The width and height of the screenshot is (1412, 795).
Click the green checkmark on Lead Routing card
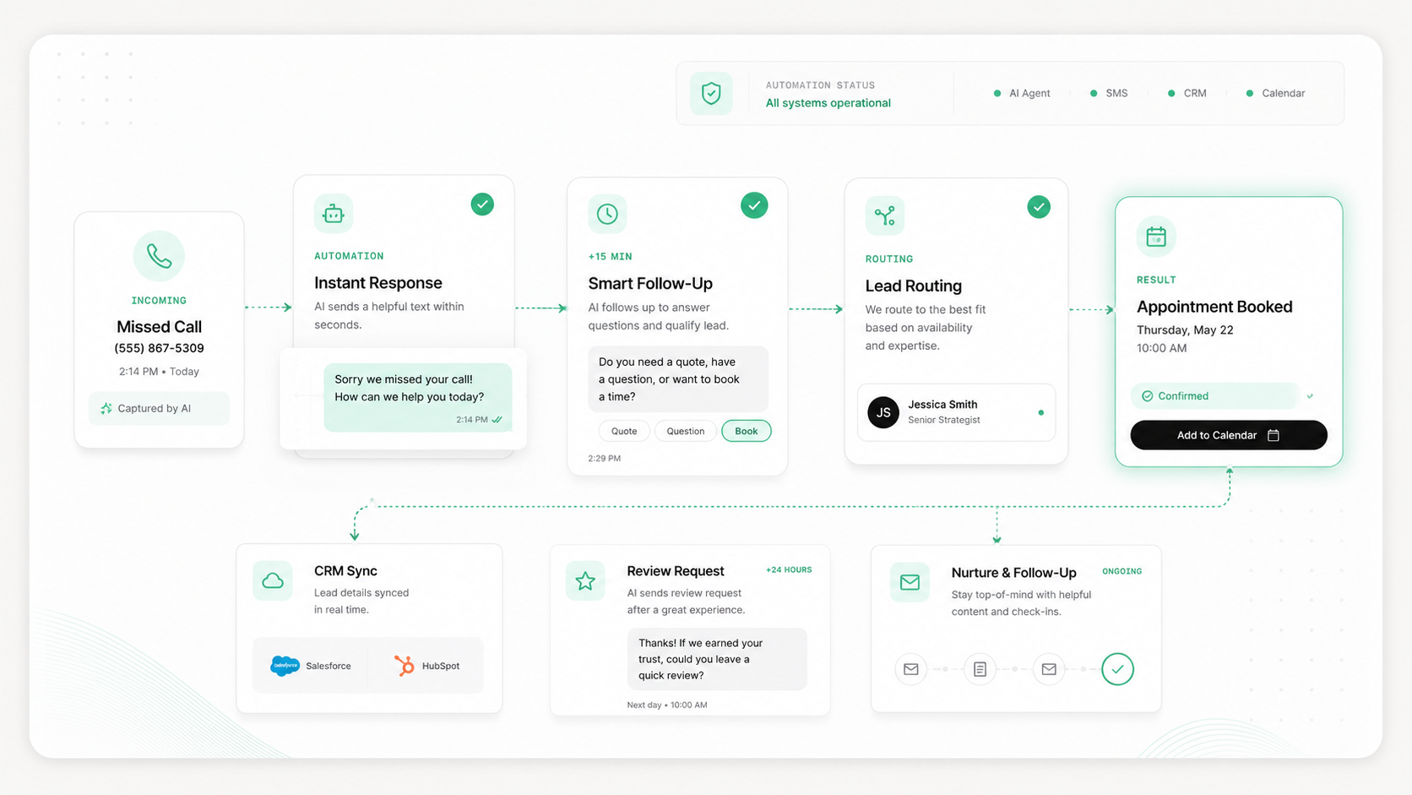tap(1039, 207)
